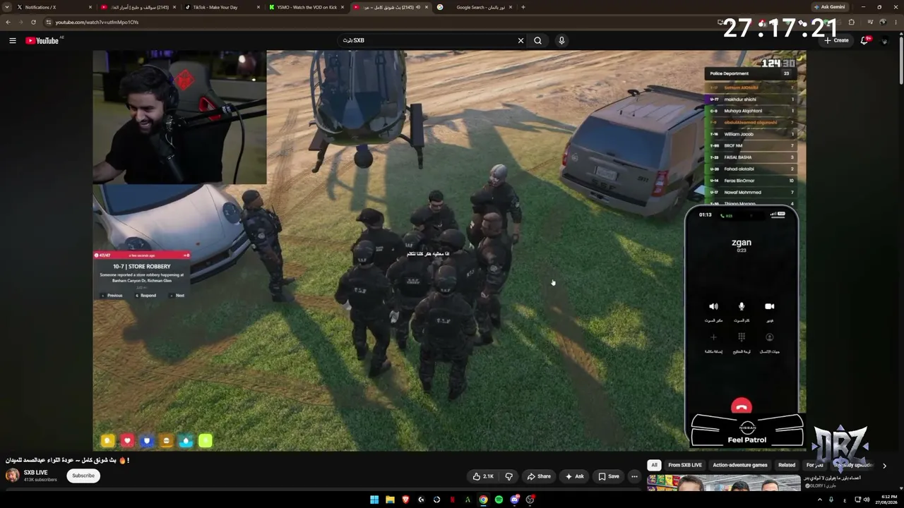The width and height of the screenshot is (904, 508).
Task: Open the SXB LIVE channel name link
Action: (x=36, y=473)
